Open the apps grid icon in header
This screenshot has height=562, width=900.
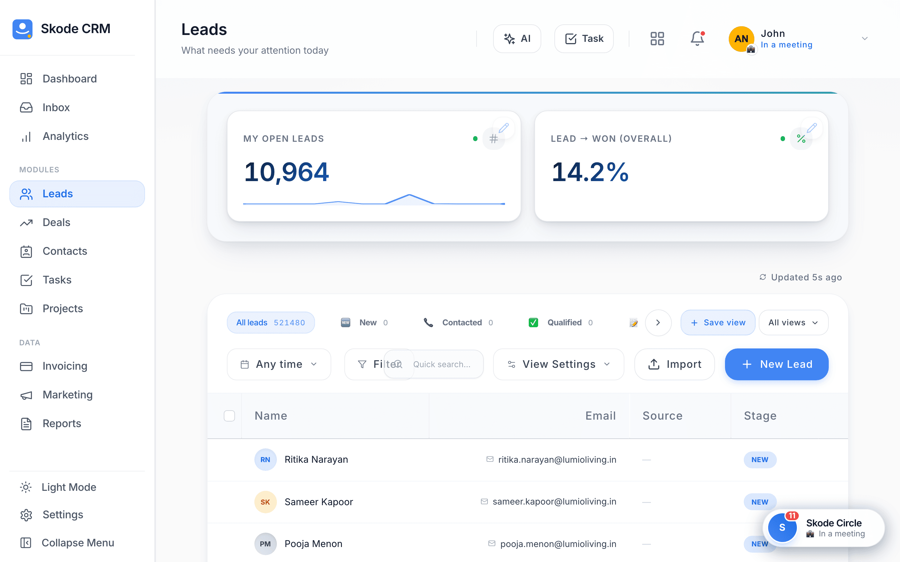click(x=657, y=39)
